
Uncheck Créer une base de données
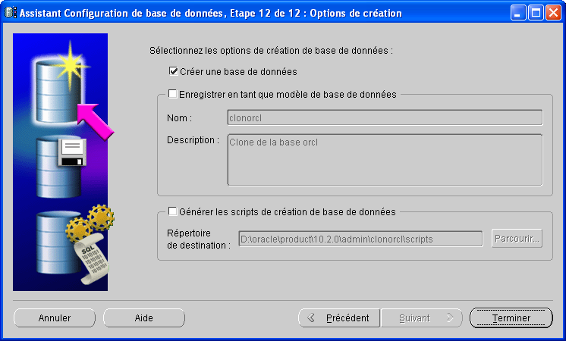(x=173, y=72)
